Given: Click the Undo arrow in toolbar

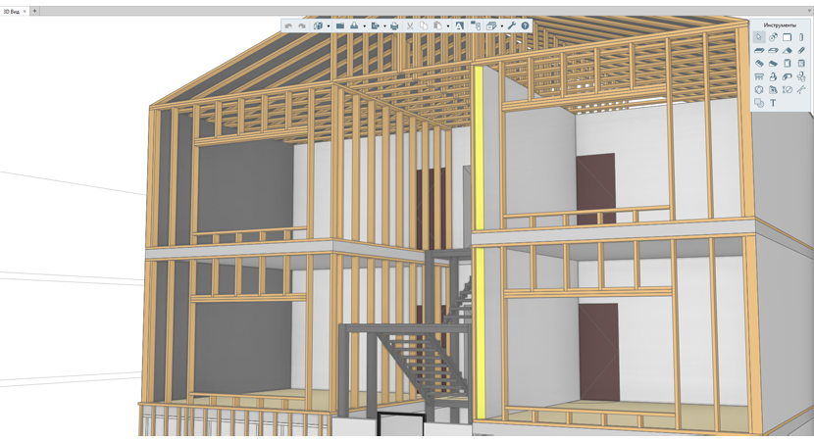Looking at the screenshot, I should point(288,25).
